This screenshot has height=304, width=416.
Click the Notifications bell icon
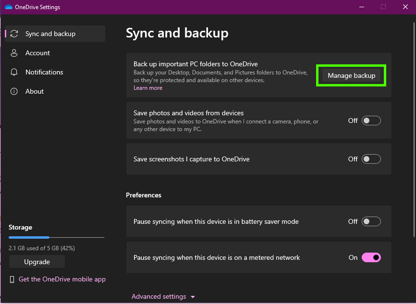point(15,72)
